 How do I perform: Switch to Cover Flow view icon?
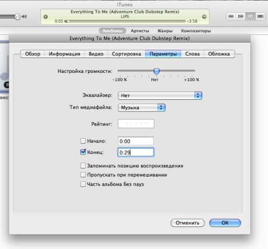tap(260, 16)
